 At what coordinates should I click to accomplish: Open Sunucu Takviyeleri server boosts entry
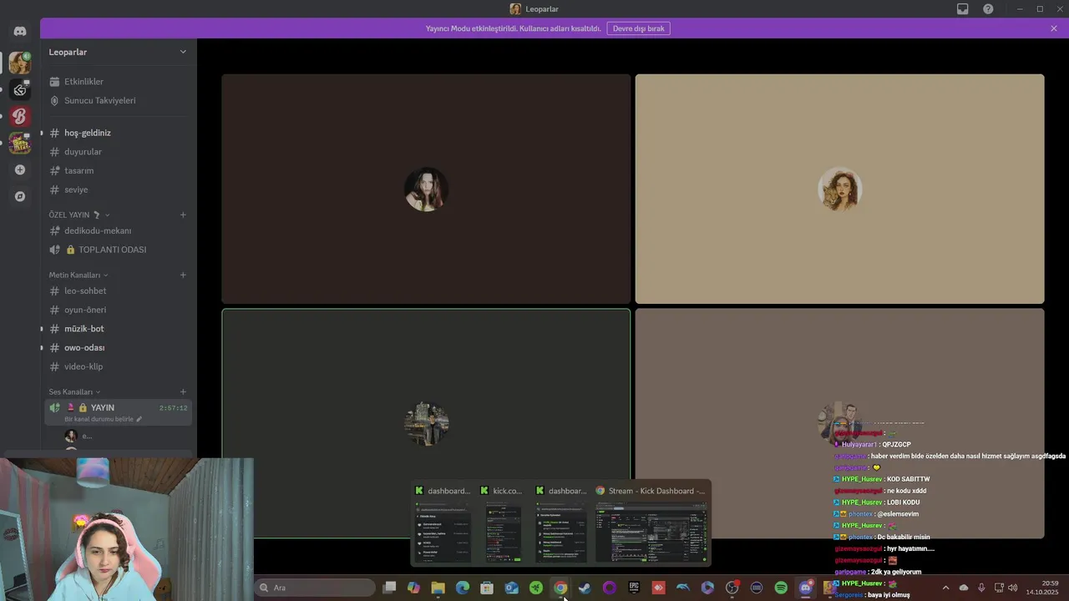pyautogui.click(x=118, y=100)
